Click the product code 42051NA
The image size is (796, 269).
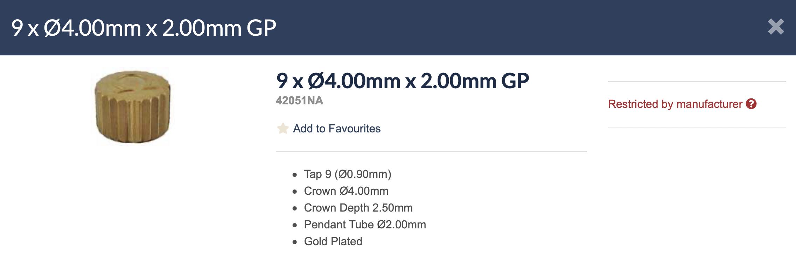(x=299, y=101)
